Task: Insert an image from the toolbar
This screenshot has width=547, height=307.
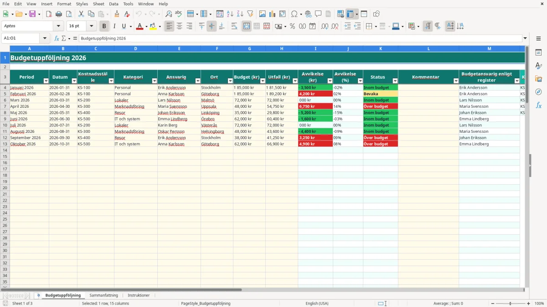Action: coord(262,14)
